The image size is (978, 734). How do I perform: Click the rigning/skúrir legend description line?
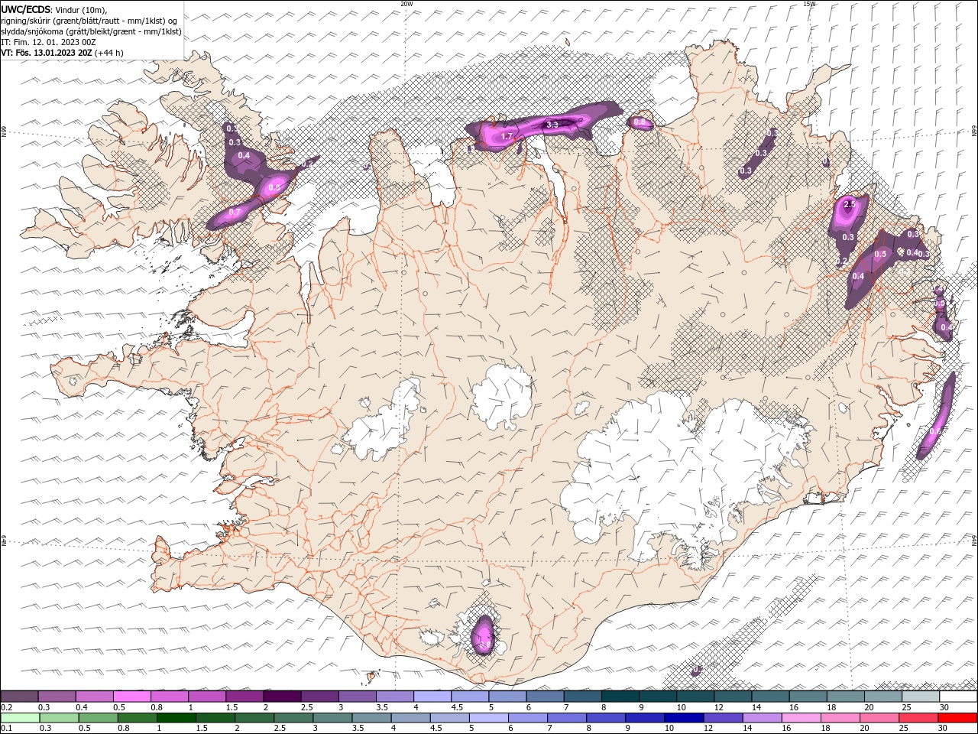click(x=89, y=21)
